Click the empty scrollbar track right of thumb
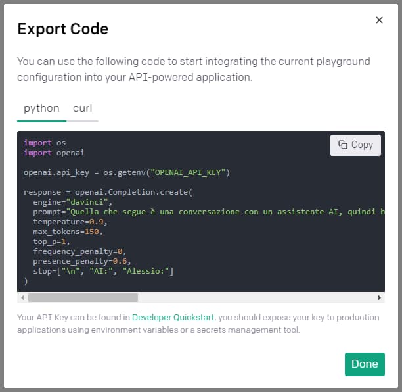402x392 pixels. (256, 298)
